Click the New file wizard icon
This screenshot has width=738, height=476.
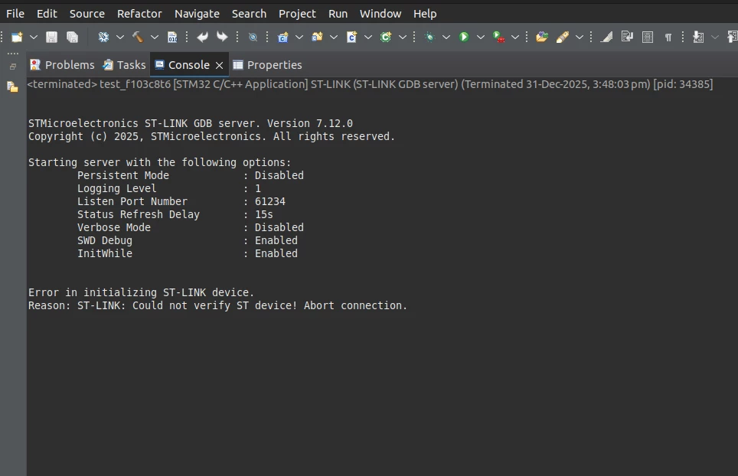tap(17, 37)
